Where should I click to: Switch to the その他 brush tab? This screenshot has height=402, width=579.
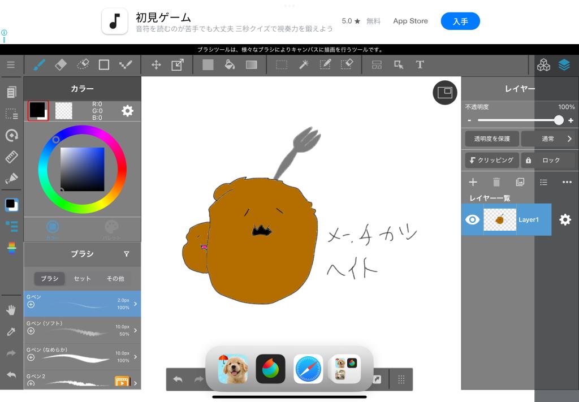click(x=115, y=279)
